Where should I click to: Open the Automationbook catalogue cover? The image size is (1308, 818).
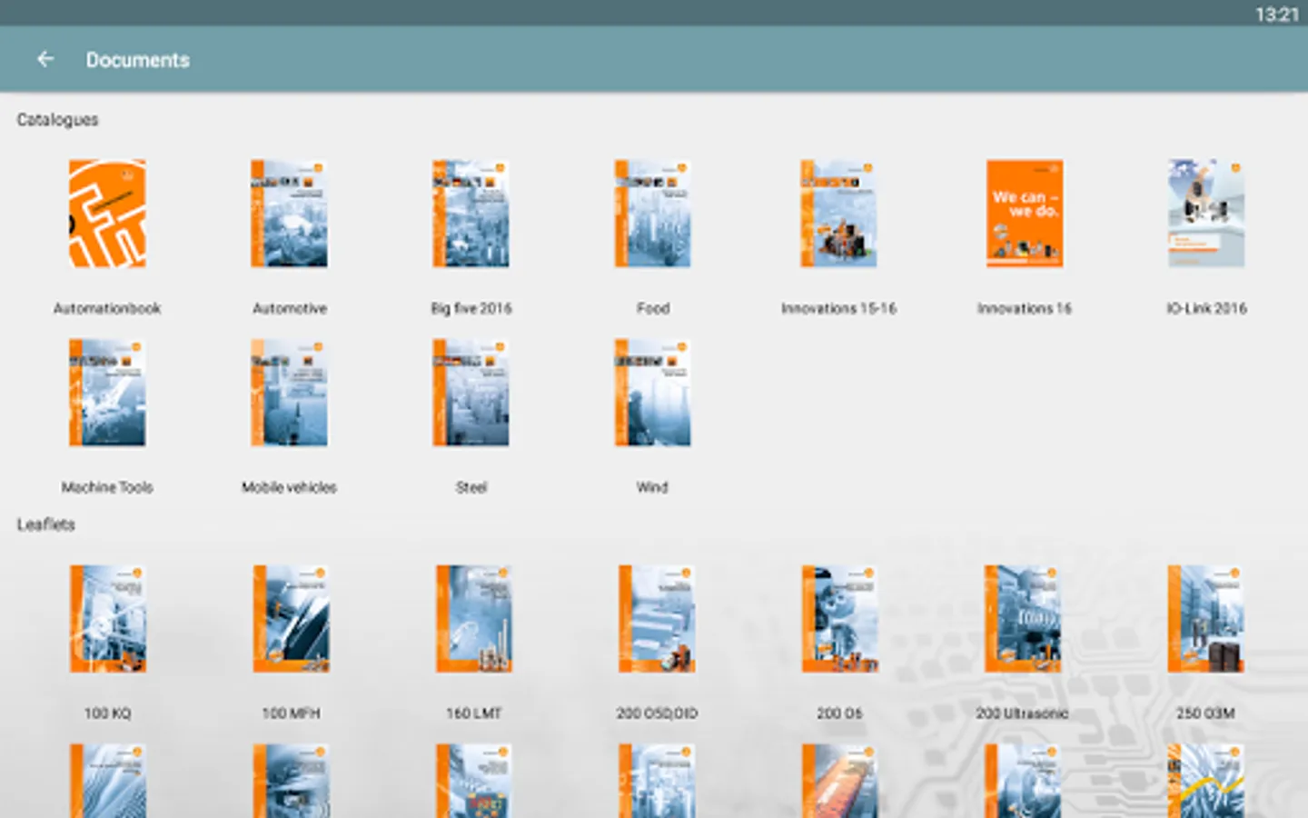point(107,214)
